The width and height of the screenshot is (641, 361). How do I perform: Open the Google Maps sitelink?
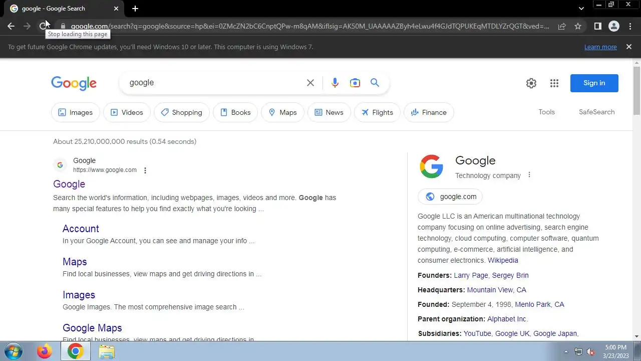[x=92, y=328]
